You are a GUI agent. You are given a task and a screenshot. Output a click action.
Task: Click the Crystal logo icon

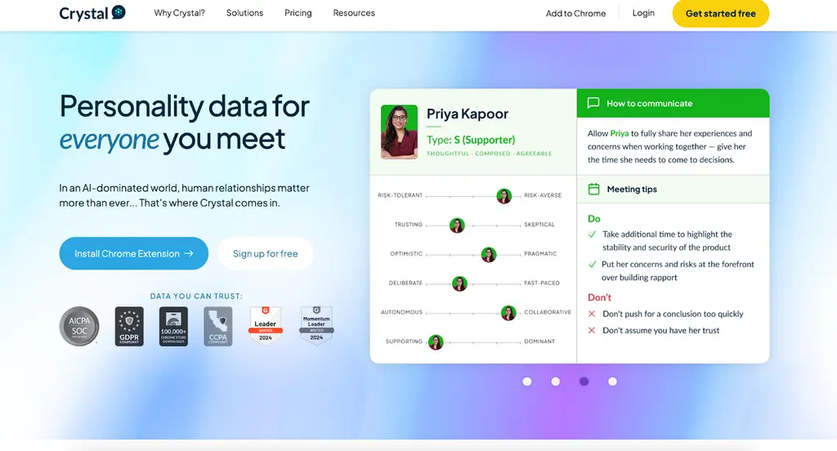(x=119, y=12)
